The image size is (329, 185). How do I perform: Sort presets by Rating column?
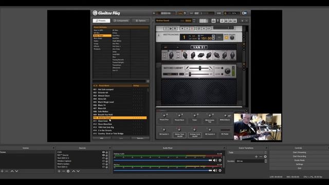(136, 86)
